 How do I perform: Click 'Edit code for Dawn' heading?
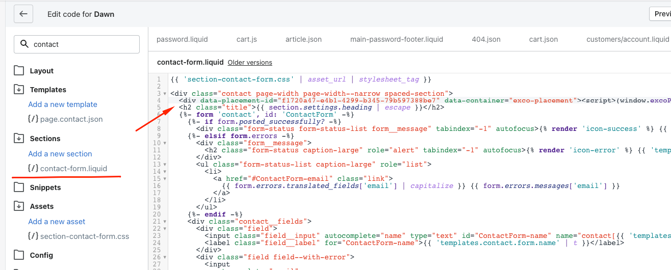[81, 14]
